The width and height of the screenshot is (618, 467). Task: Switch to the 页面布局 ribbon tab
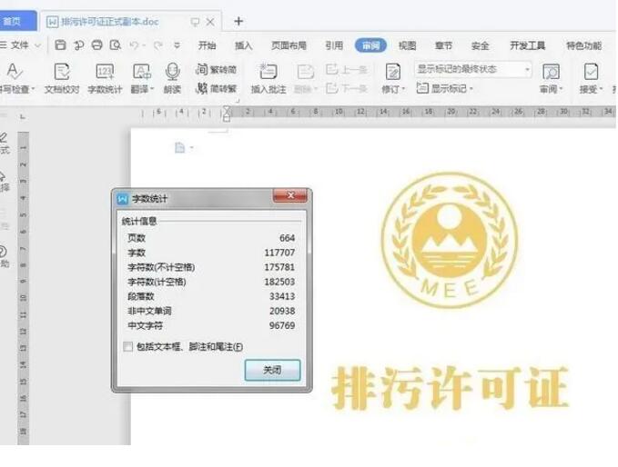click(289, 45)
